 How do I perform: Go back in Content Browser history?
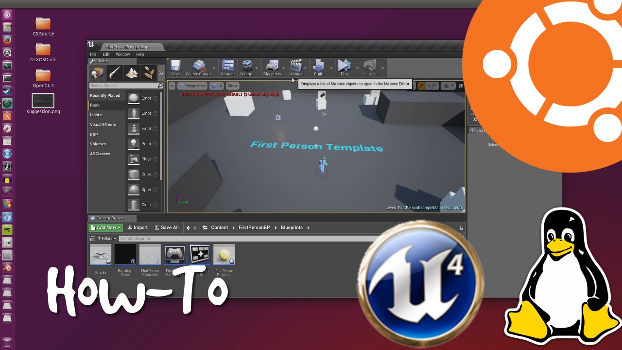point(189,227)
